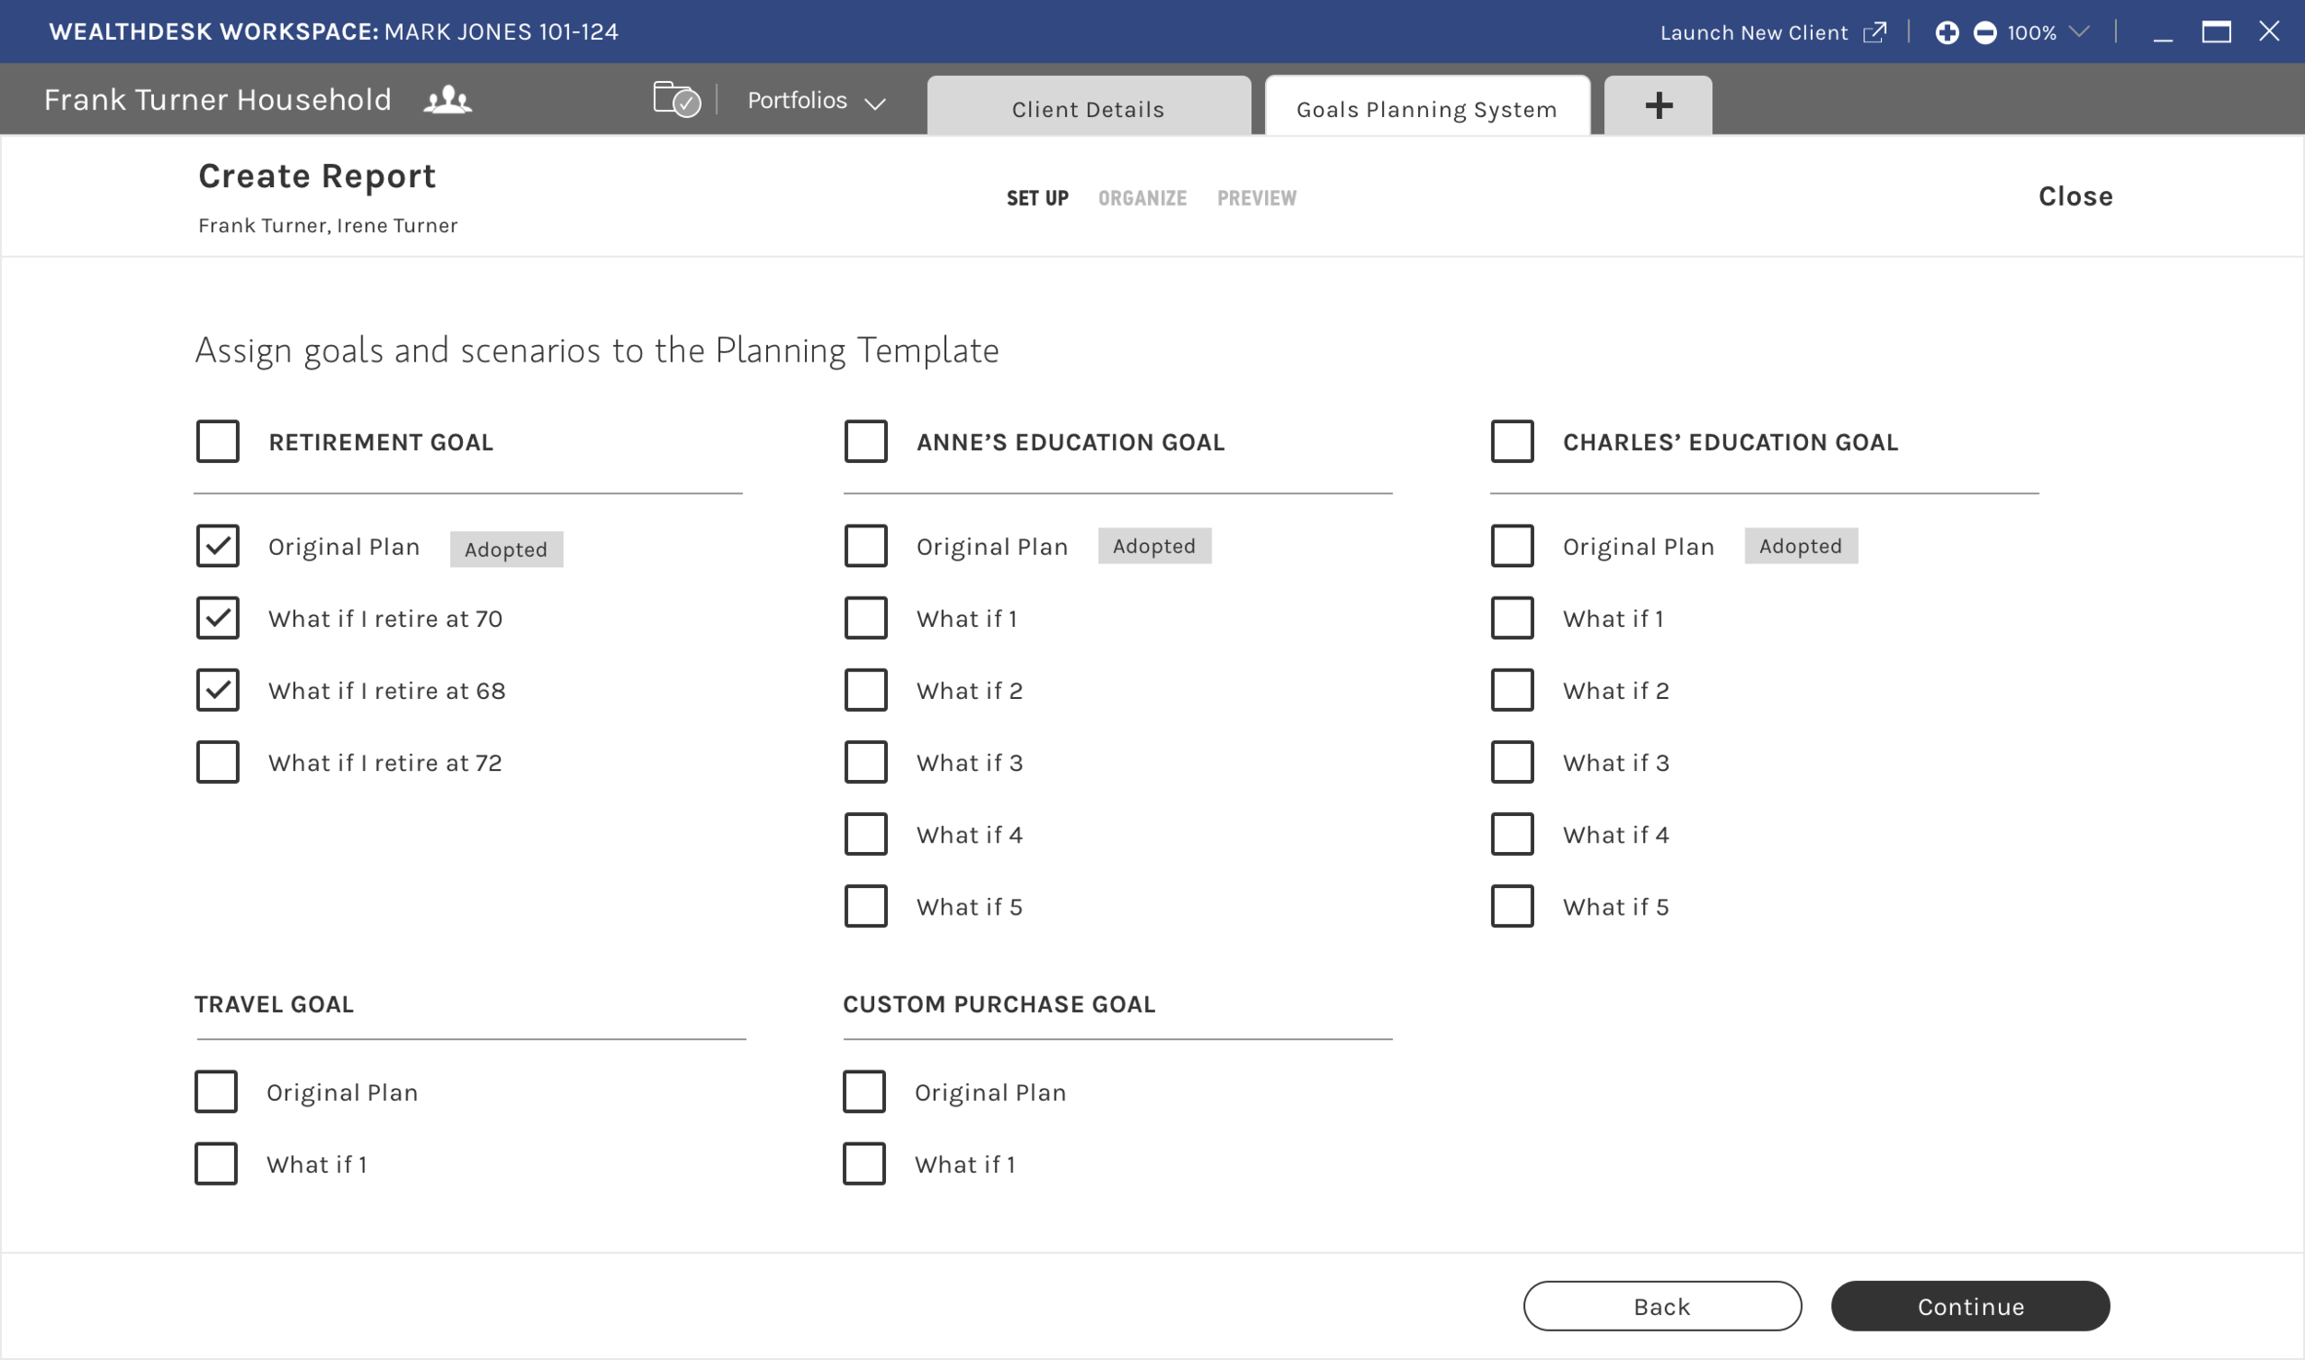Click the Launch New Client external-link icon
The height and width of the screenshot is (1360, 2305).
[x=1874, y=33]
